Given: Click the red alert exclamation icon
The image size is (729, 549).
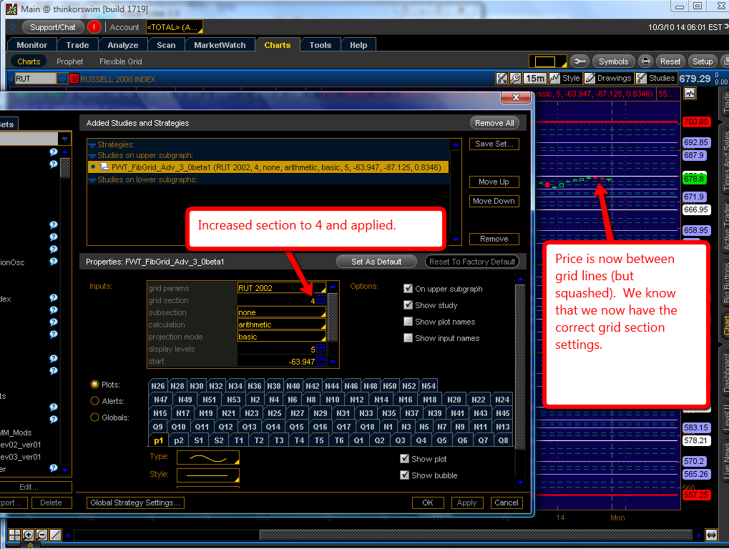Looking at the screenshot, I should (94, 27).
